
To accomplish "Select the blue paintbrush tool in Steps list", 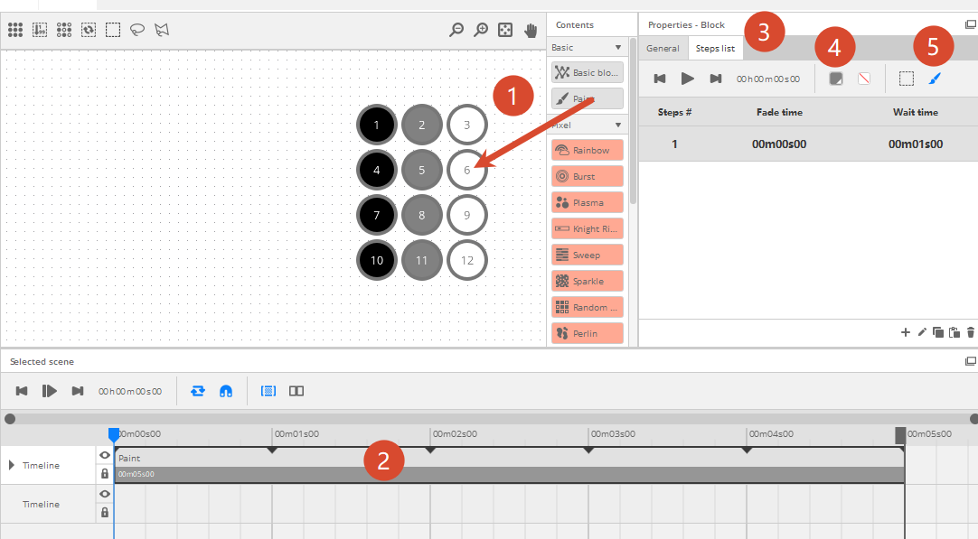I will [935, 79].
